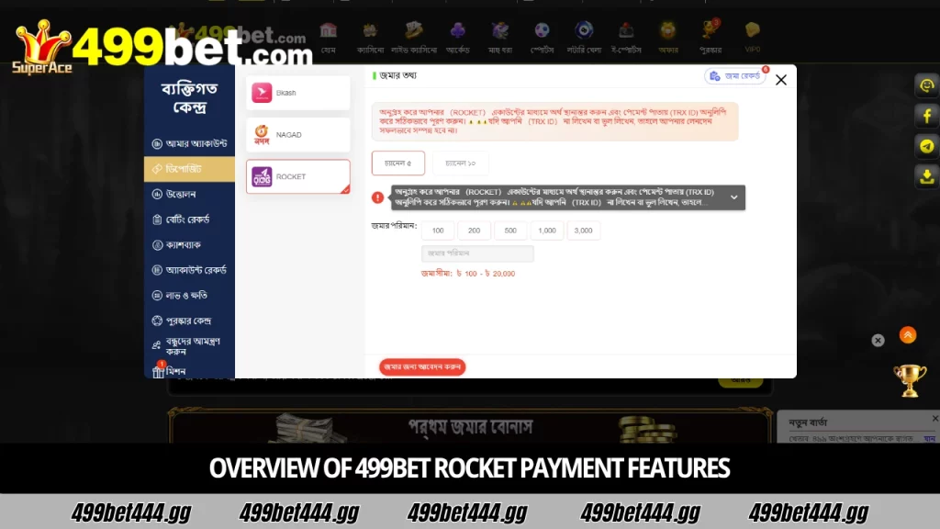This screenshot has height=529, width=940.
Task: Open Withdrawal (উত্তোলন) in sidebar
Action: point(189,195)
